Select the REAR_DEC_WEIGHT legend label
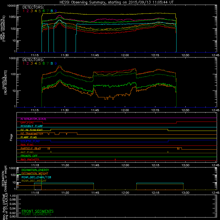This screenshot has height=220, width=220. (34, 181)
